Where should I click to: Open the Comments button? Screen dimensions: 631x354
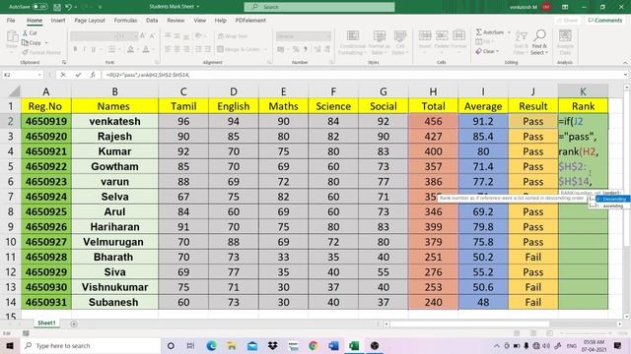pos(604,20)
